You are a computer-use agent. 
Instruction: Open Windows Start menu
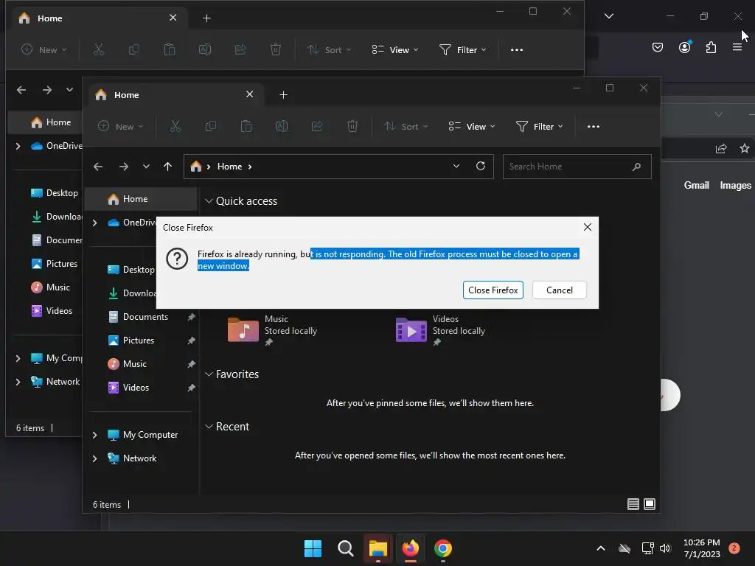click(x=313, y=548)
